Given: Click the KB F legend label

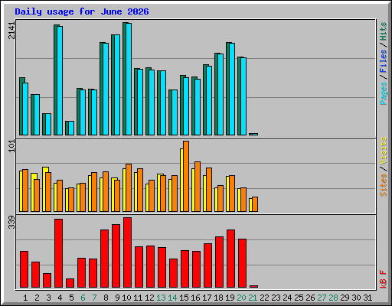Looking at the screenshot, I should point(383,279).
